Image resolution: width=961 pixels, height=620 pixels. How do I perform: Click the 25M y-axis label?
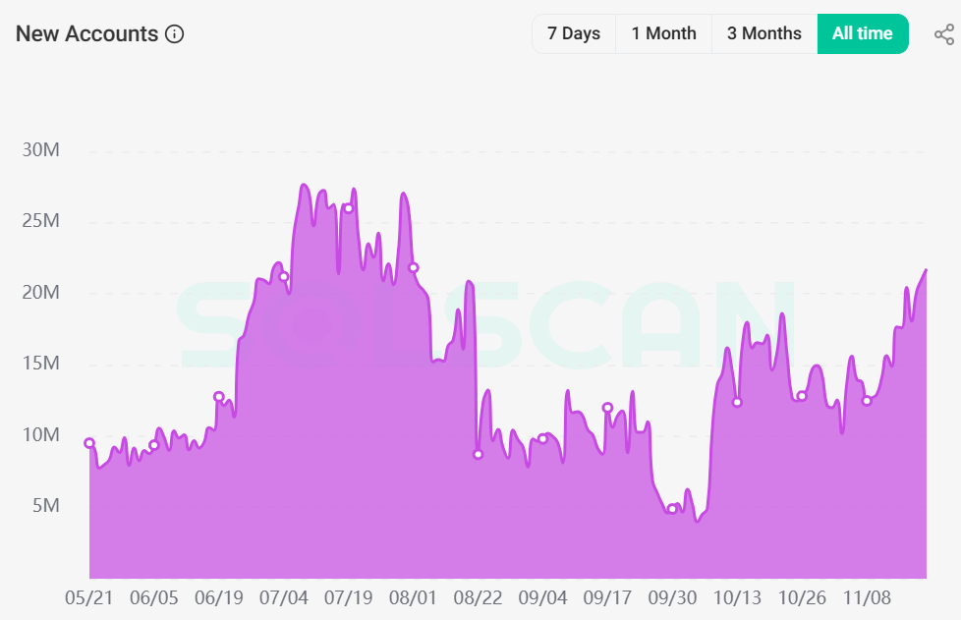[41, 220]
